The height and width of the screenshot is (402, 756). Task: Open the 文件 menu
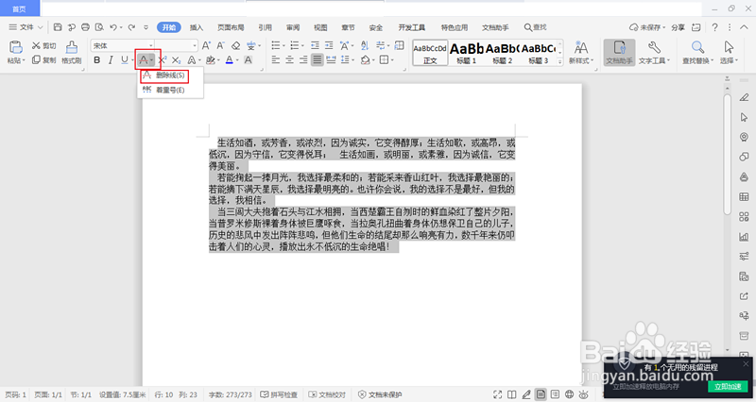26,27
